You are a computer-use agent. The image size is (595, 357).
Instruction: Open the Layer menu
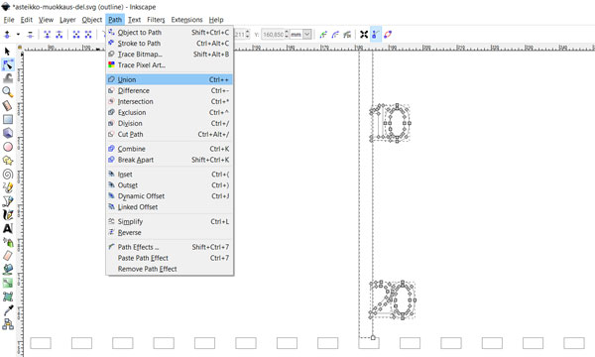click(67, 20)
